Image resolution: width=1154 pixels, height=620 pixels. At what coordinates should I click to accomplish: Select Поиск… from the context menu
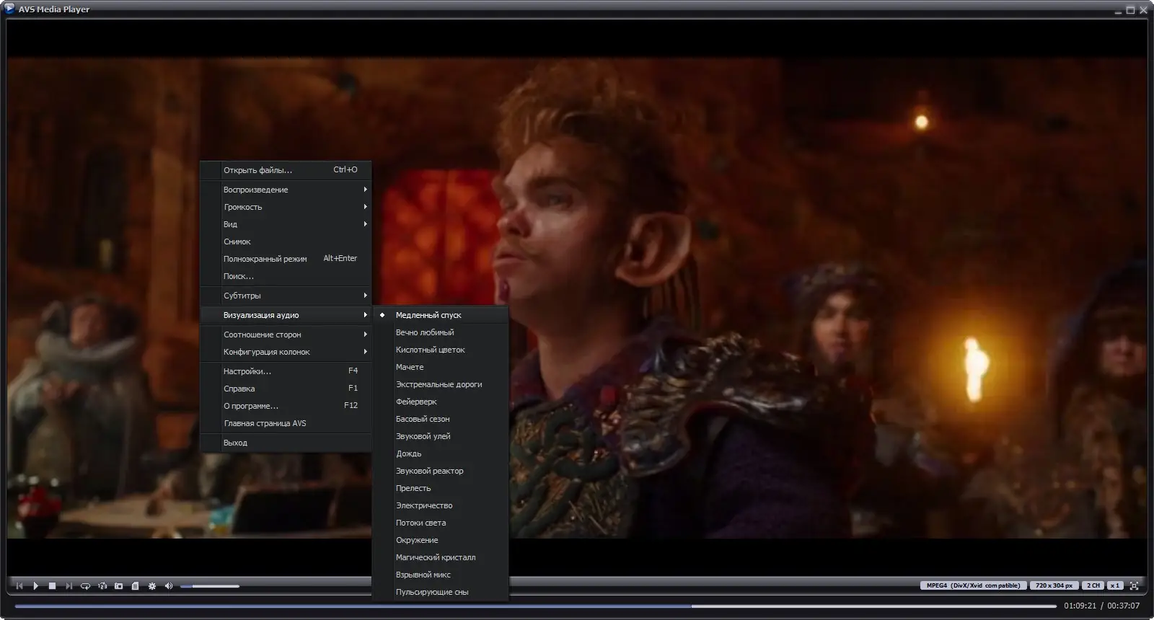click(286, 276)
